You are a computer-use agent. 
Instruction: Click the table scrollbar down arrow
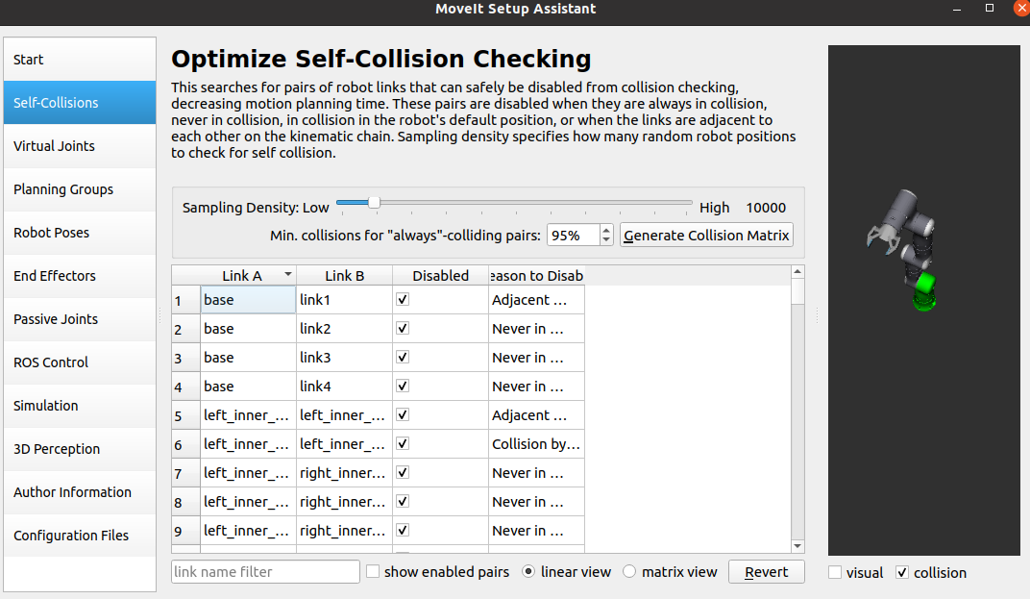(797, 546)
